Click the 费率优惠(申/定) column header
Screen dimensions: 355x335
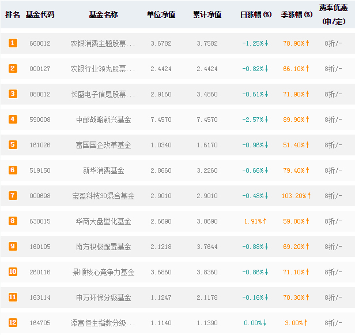coord(334,14)
